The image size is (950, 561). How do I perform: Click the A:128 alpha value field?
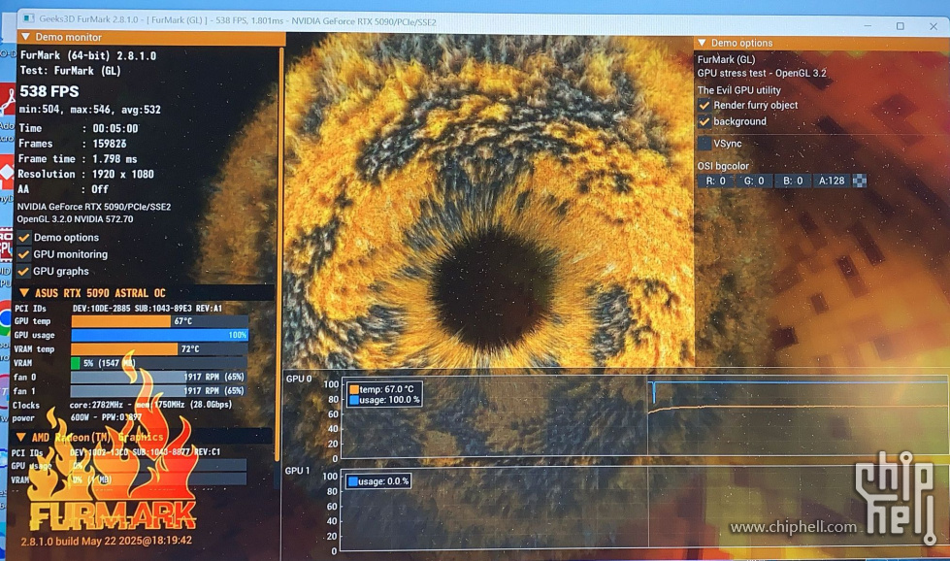click(832, 181)
